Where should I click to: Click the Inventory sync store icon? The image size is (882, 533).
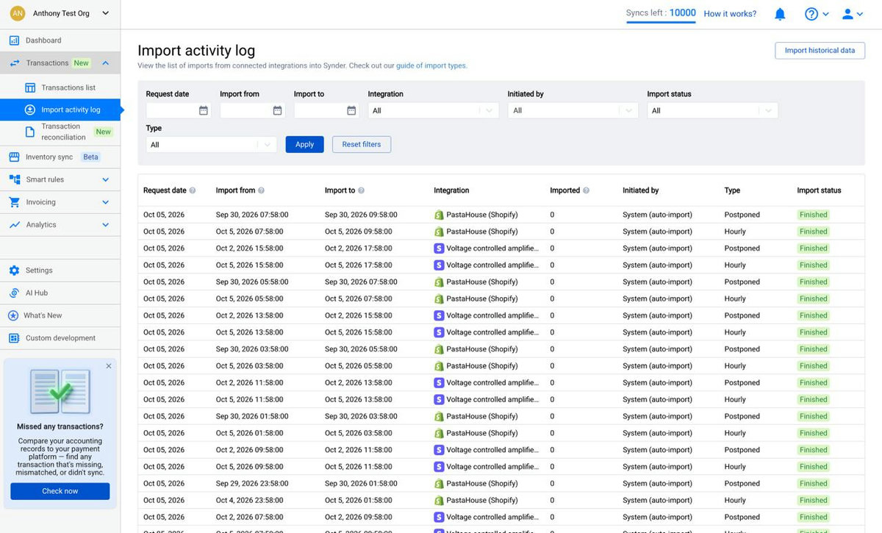(x=14, y=157)
